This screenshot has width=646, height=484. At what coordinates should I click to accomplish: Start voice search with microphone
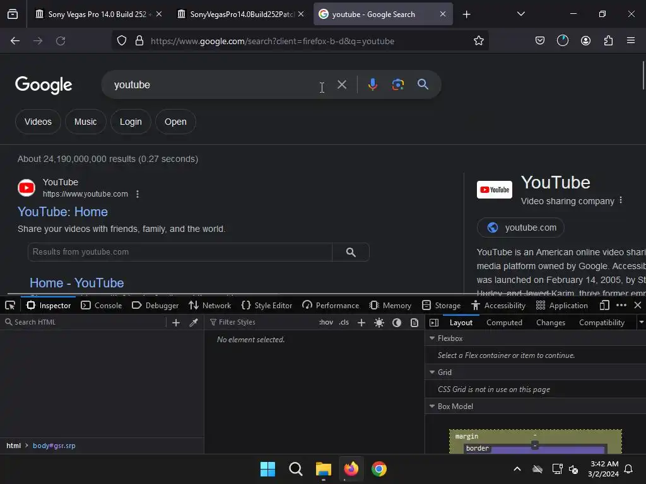pos(372,84)
